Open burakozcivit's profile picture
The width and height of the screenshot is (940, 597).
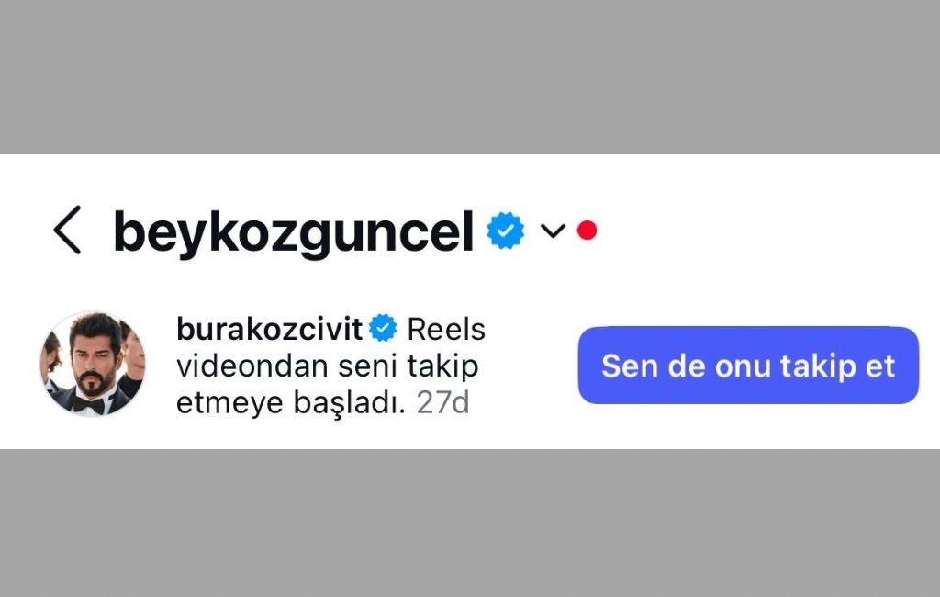click(x=93, y=364)
